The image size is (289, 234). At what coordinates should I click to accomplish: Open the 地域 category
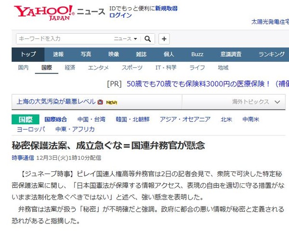tap(223, 67)
